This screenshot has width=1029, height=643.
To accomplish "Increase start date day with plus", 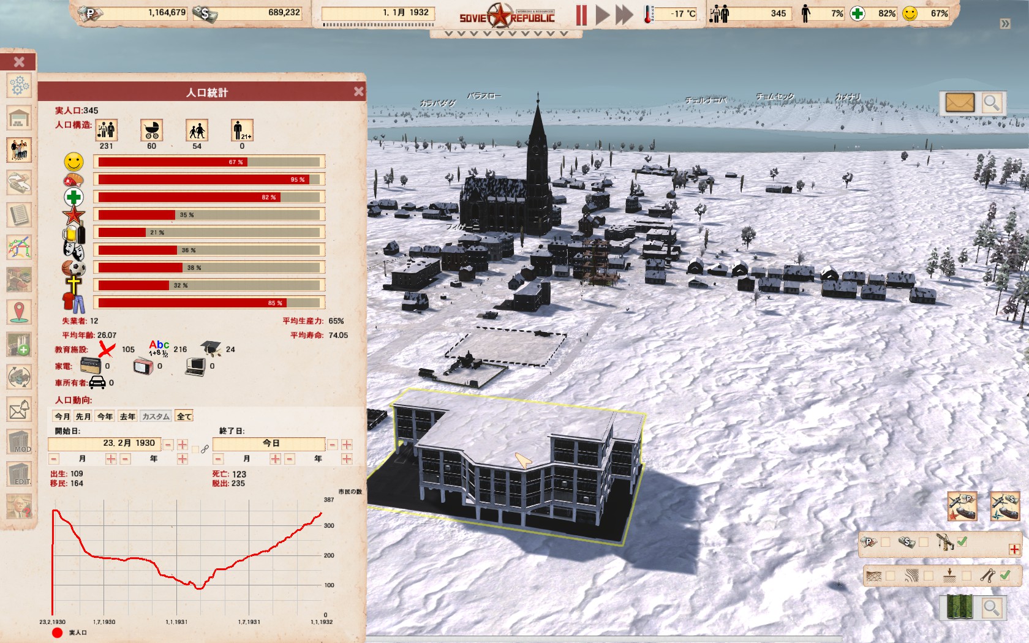I will [183, 445].
